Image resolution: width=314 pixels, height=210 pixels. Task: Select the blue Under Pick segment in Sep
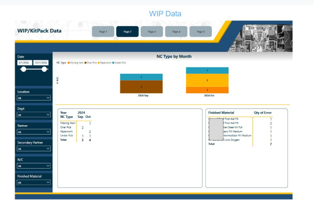pyautogui.click(x=141, y=77)
